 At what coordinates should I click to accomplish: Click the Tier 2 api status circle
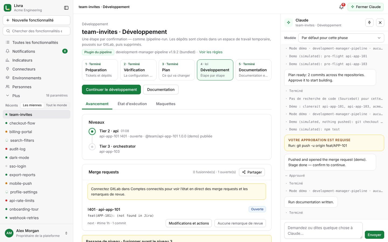click(x=92, y=131)
